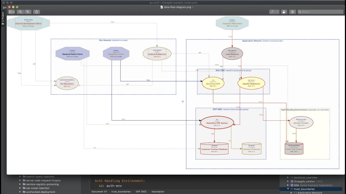Select unchecked-deployment folder in project tree
The image size is (346, 194).
pos(41,192)
